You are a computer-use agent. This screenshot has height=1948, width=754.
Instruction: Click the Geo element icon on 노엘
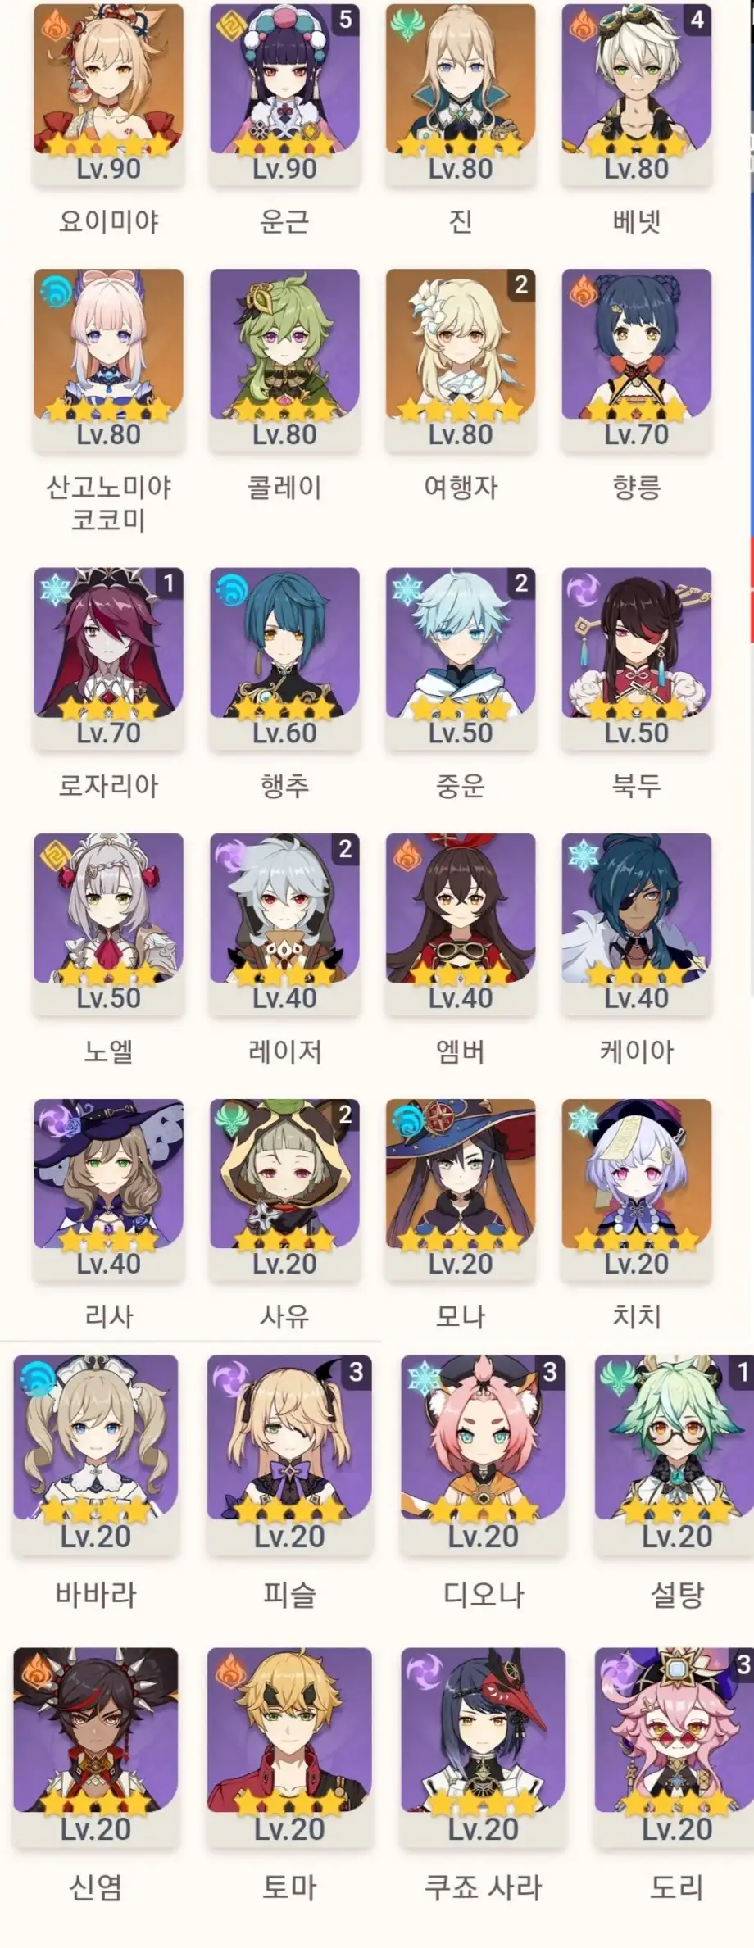coord(54,854)
